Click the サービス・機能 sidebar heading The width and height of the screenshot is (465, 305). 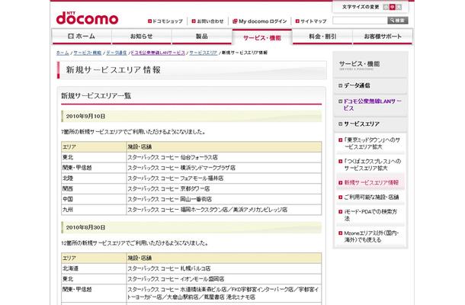click(359, 64)
